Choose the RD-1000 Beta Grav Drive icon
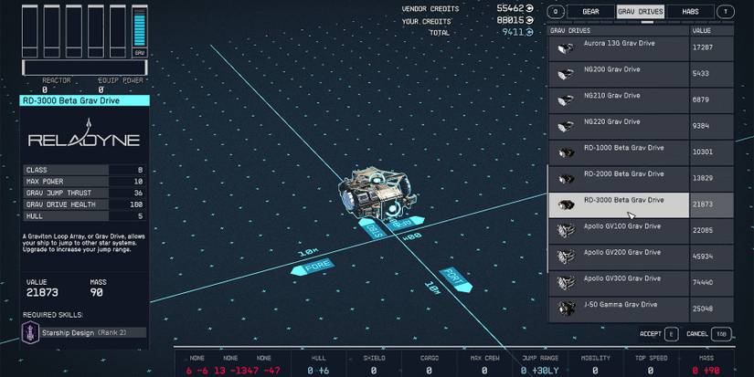754x377 pixels. (x=566, y=152)
